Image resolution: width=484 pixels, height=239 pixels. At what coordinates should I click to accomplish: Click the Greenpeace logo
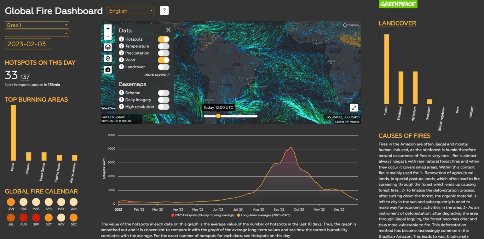(x=398, y=5)
